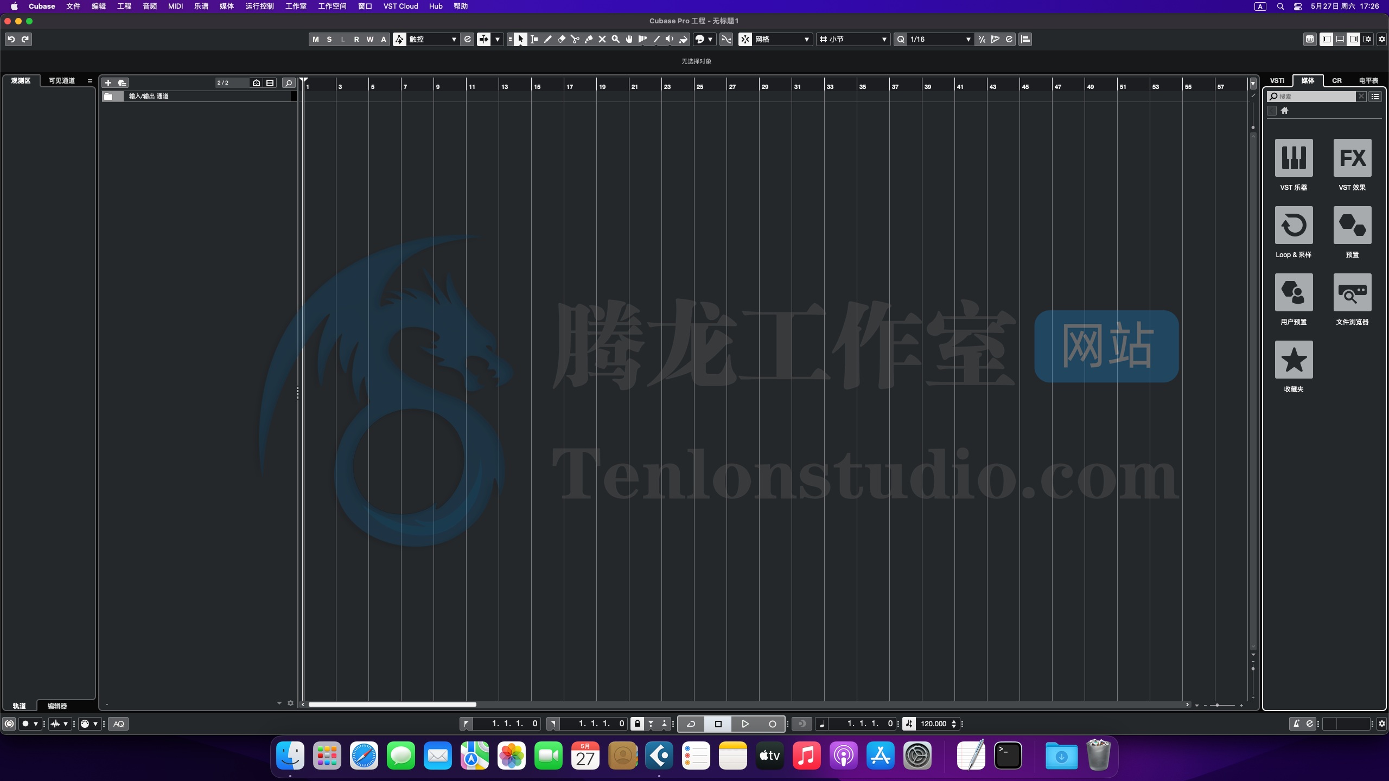Screen dimensions: 1389x781
Task: Select the 输入/输出 通道 folder track
Action: [x=198, y=96]
